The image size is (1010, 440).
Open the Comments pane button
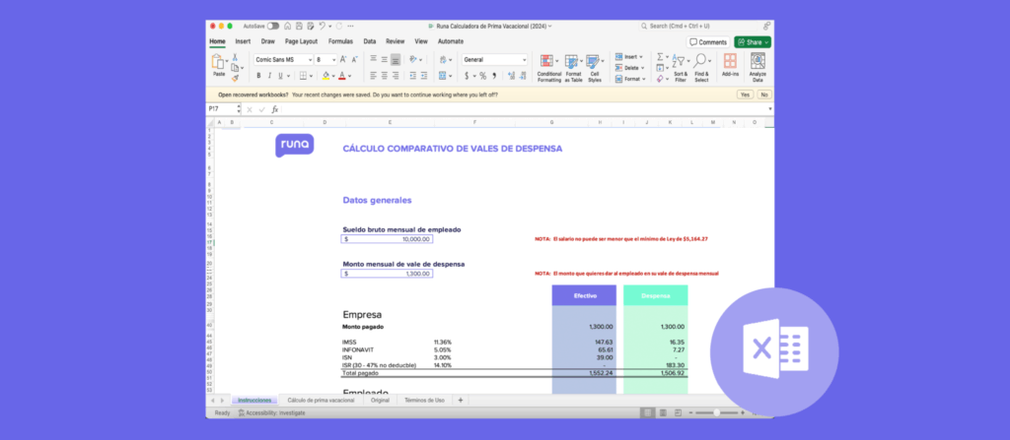coord(708,41)
